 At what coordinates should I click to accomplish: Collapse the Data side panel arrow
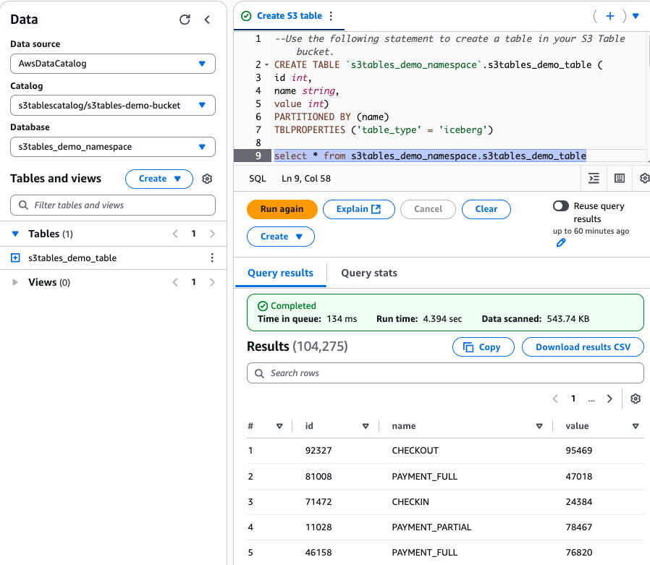click(x=207, y=20)
